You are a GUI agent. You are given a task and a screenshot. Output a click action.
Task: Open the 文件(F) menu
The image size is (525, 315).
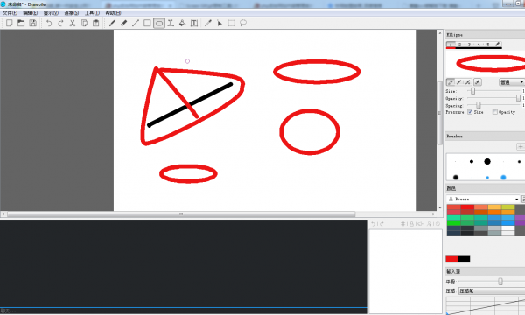[x=10, y=13]
